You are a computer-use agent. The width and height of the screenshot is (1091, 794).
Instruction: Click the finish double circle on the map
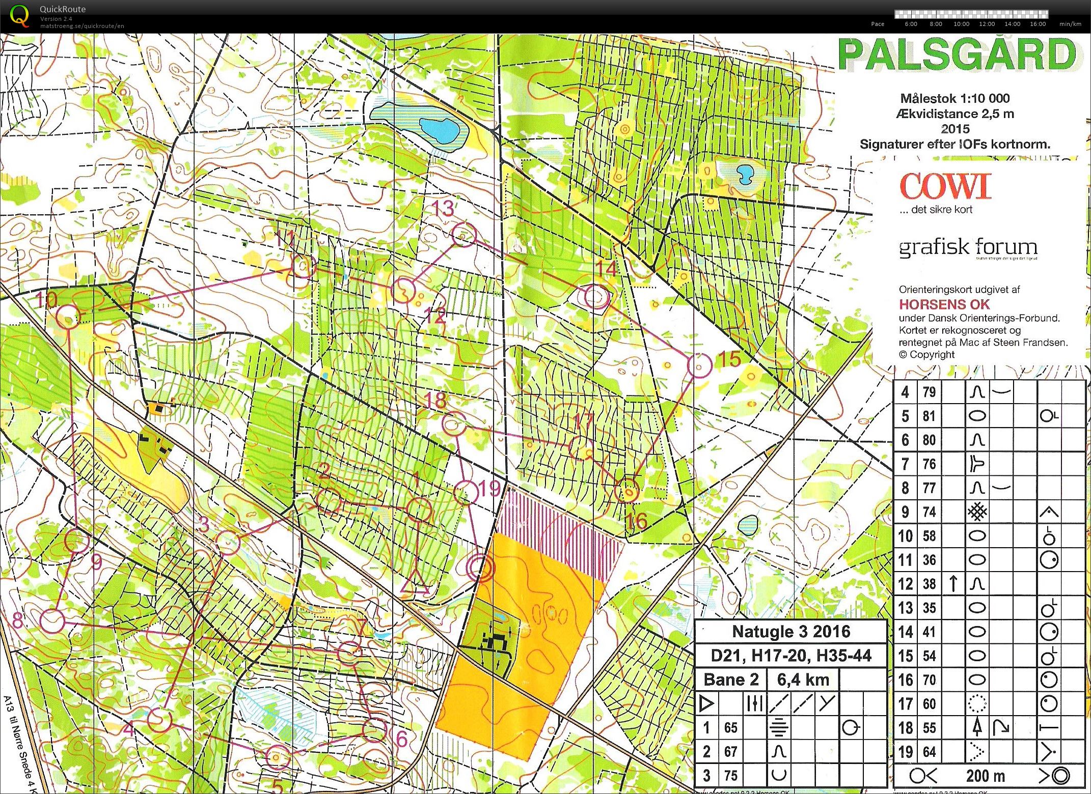click(480, 568)
